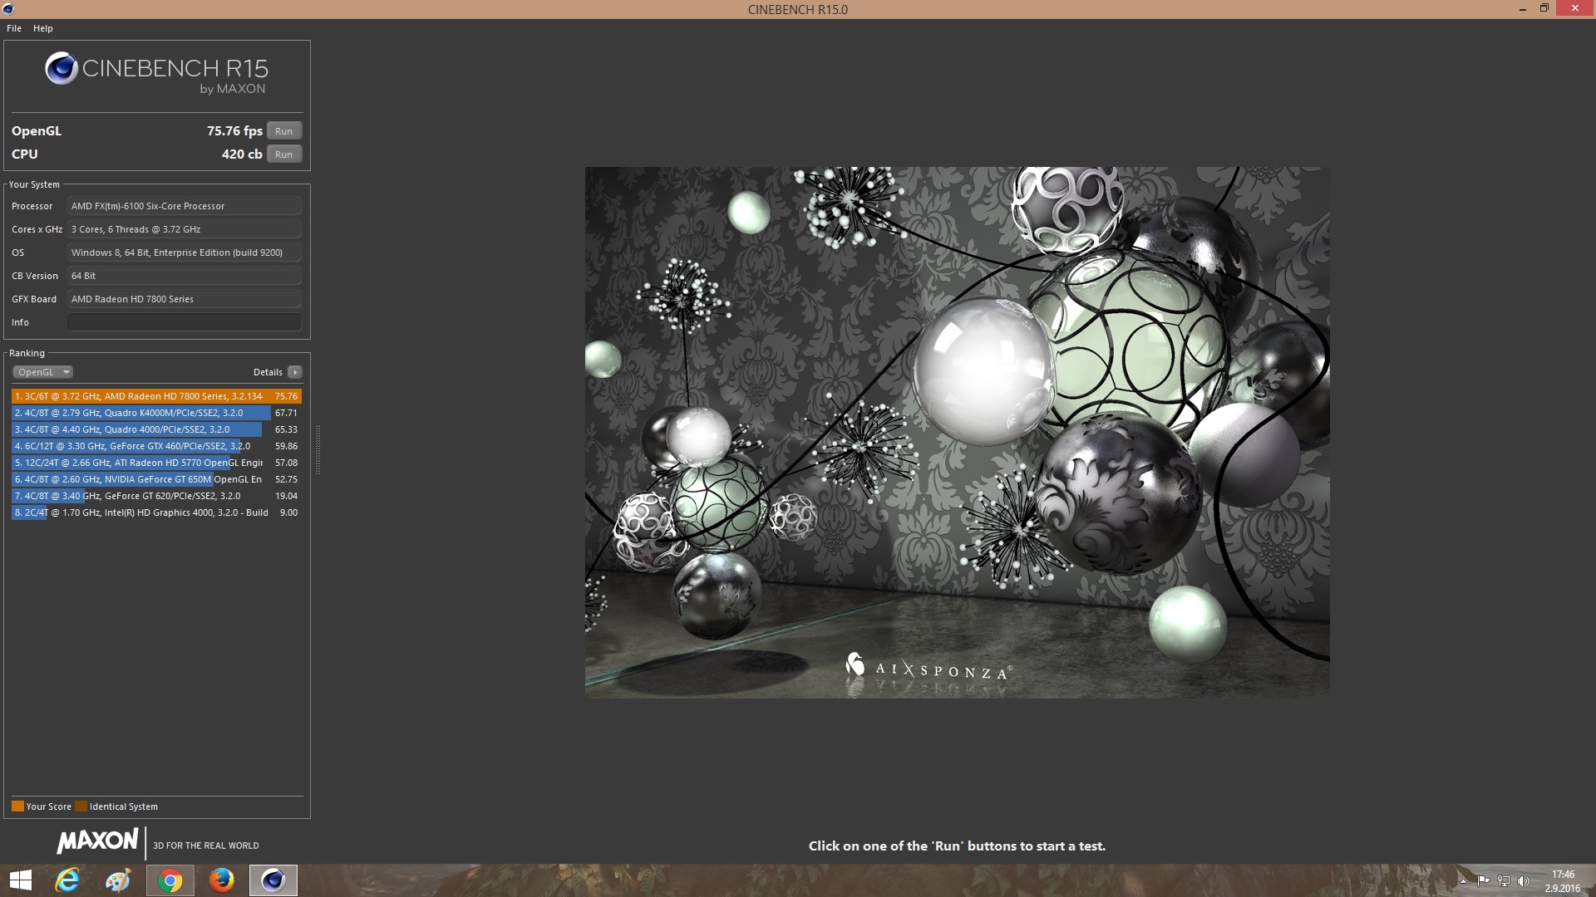Open the Help menu

[x=43, y=28]
